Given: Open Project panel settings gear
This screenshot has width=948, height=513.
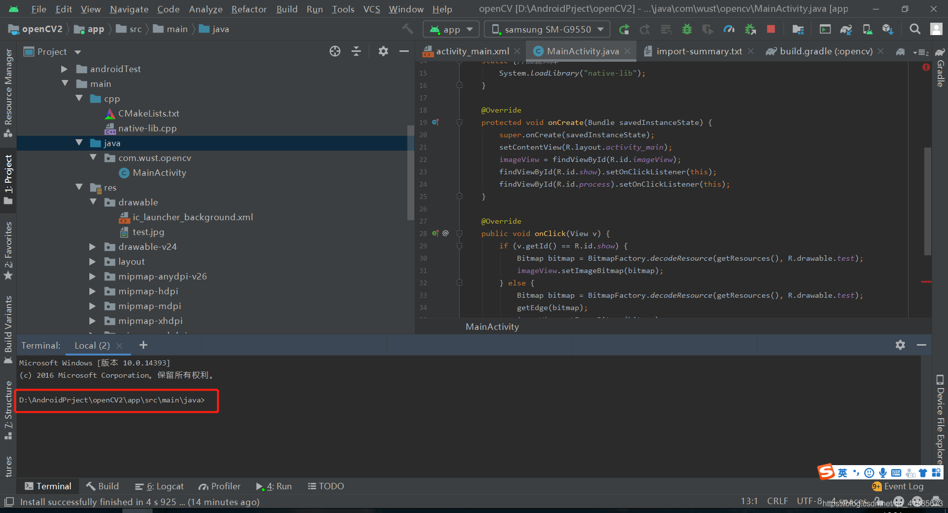Looking at the screenshot, I should pyautogui.click(x=383, y=51).
